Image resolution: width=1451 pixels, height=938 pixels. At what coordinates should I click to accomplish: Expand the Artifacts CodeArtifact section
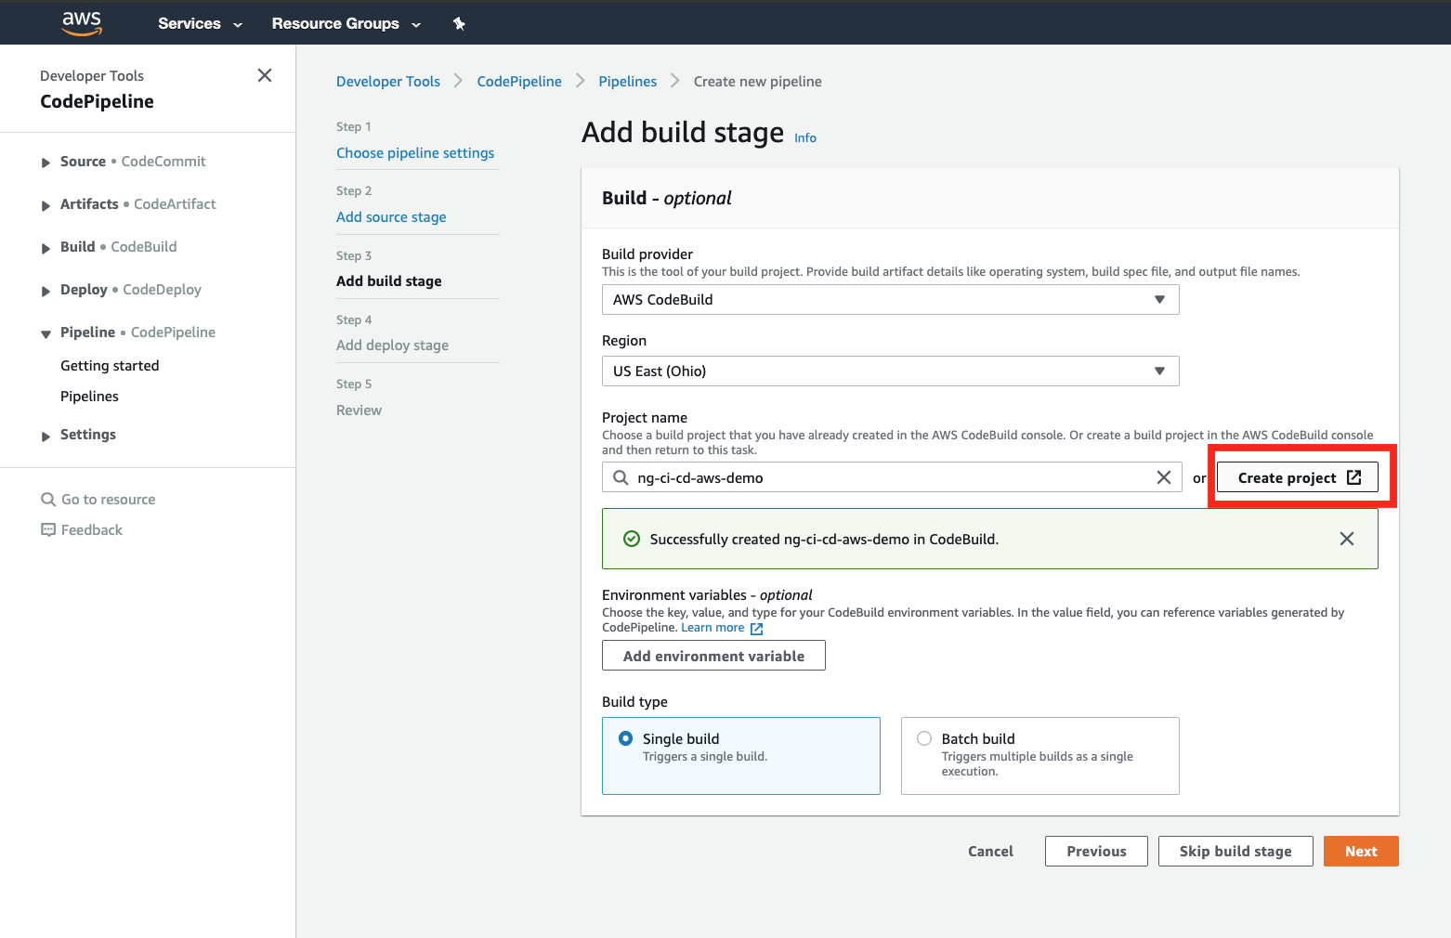point(46,205)
